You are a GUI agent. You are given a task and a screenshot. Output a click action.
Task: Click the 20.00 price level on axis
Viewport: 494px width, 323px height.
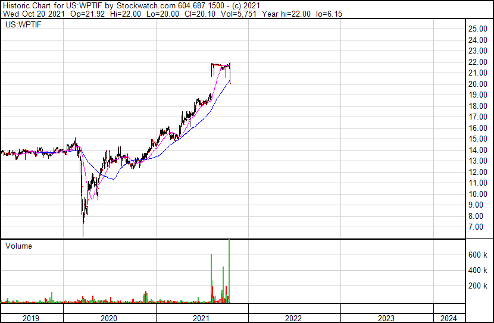point(478,84)
